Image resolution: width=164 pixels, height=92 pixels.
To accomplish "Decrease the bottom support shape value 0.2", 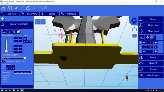I will click(15, 52).
